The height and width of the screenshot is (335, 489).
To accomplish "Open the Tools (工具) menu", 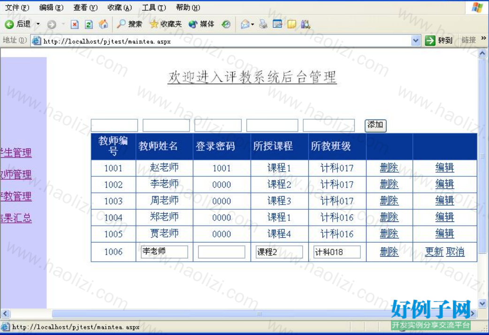I will tap(154, 8).
